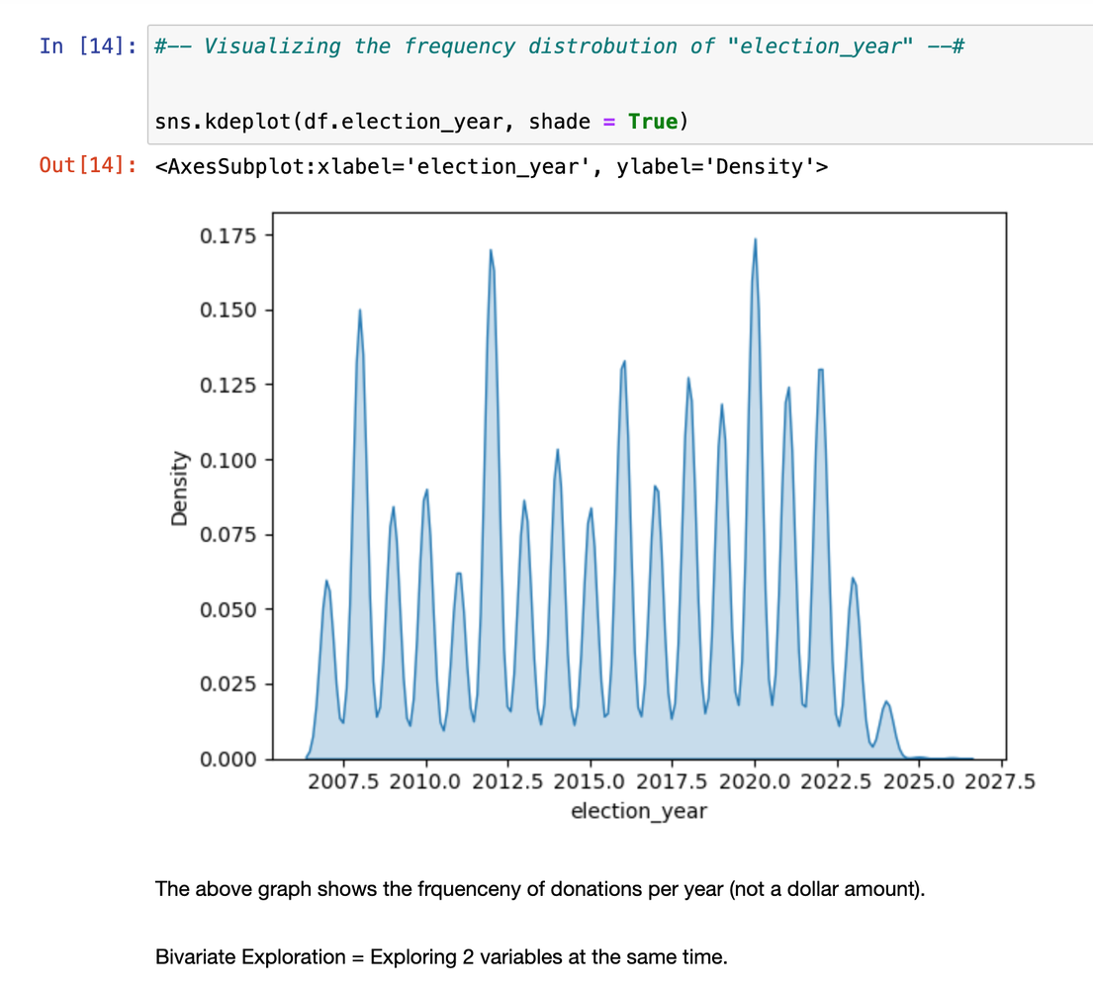The width and height of the screenshot is (1093, 989).
Task: Select the AxesSubplot output text
Action: [491, 166]
